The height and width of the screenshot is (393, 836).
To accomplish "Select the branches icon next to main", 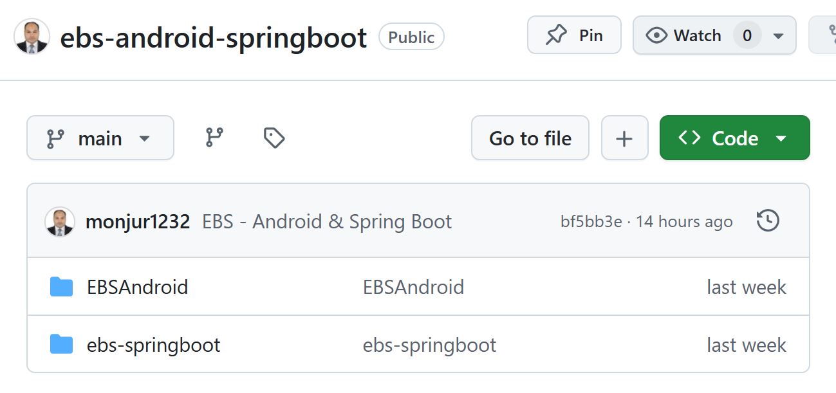I will (215, 137).
